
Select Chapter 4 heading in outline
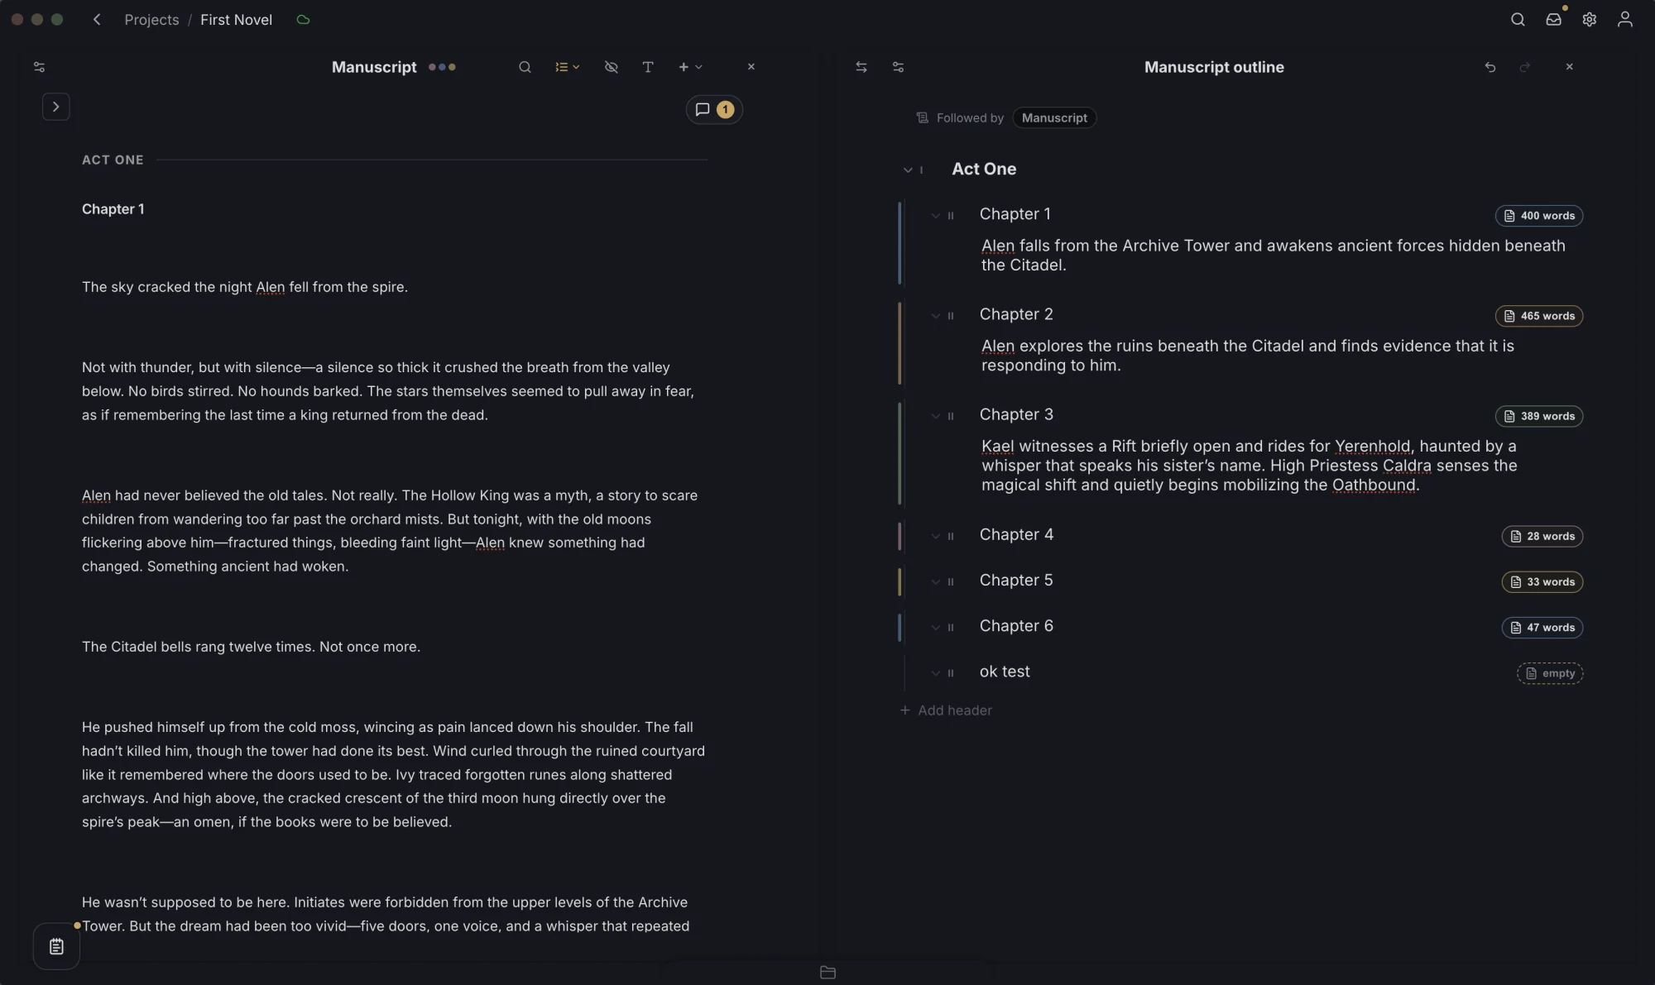(x=1016, y=535)
